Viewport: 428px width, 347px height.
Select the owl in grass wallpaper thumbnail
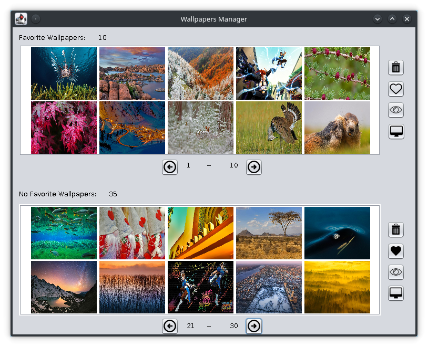[269, 128]
